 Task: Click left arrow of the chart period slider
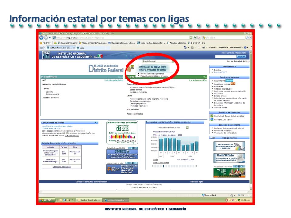pos(152,166)
